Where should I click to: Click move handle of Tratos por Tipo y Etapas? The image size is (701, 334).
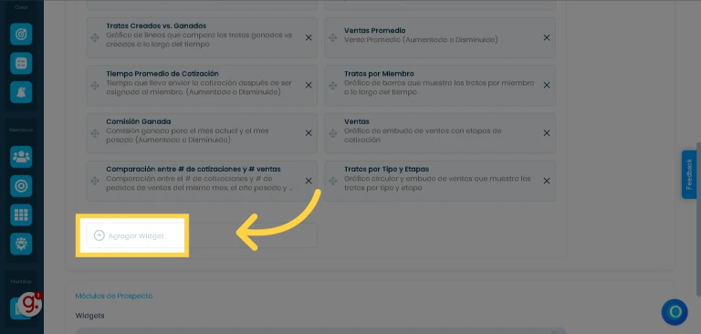tap(332, 181)
